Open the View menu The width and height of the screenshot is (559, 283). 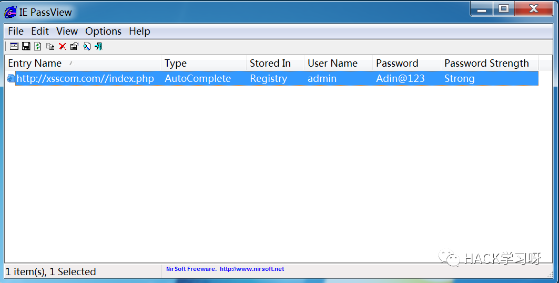[67, 32]
